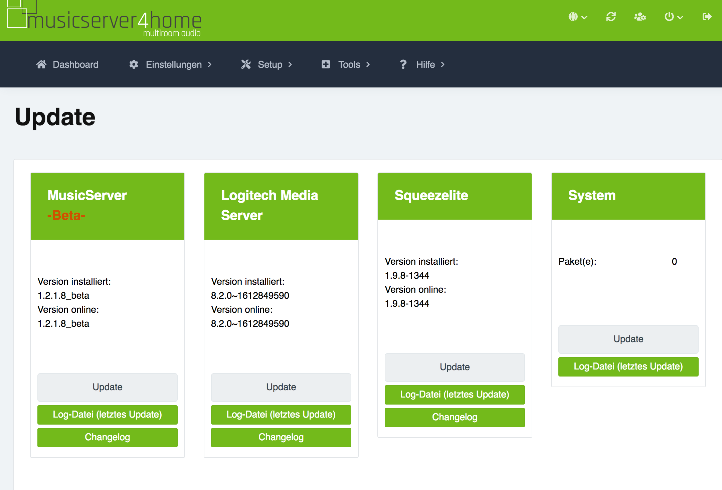This screenshot has height=490, width=722.
Task: Click the users settings icon
Action: 640,17
